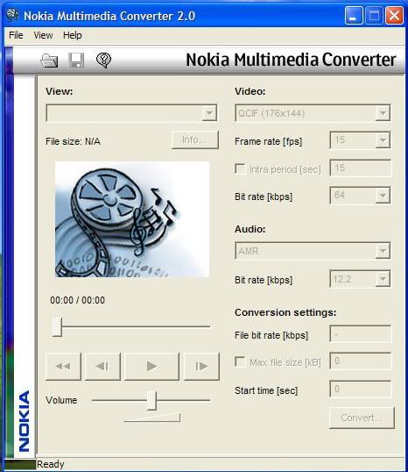Click the floppy disk save icon
This screenshot has width=408, height=472.
coord(77,61)
